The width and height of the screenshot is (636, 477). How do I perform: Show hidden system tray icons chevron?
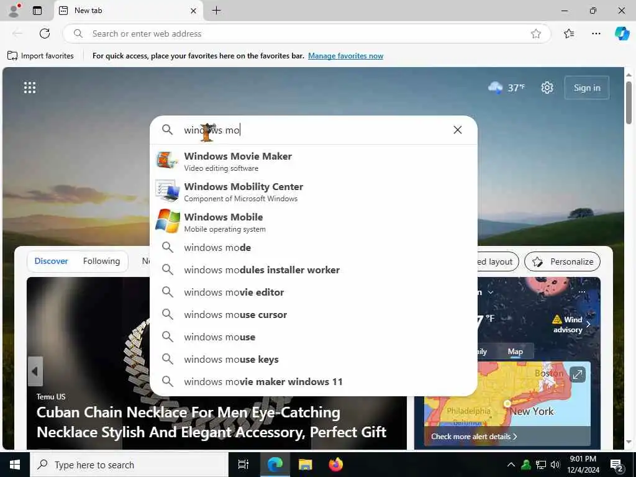pyautogui.click(x=511, y=465)
